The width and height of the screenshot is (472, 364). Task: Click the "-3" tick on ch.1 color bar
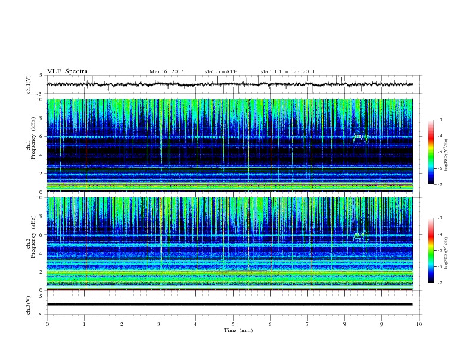coord(440,120)
